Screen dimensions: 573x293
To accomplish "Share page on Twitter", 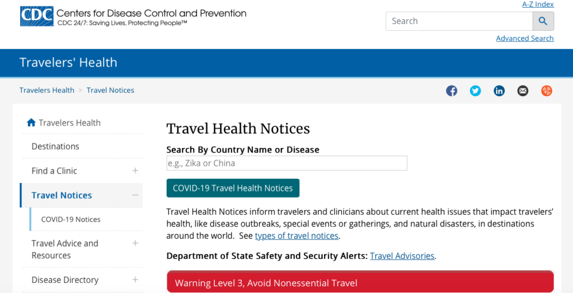I will tap(476, 91).
